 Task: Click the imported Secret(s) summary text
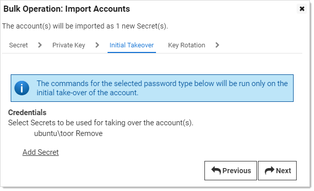tap(85, 26)
